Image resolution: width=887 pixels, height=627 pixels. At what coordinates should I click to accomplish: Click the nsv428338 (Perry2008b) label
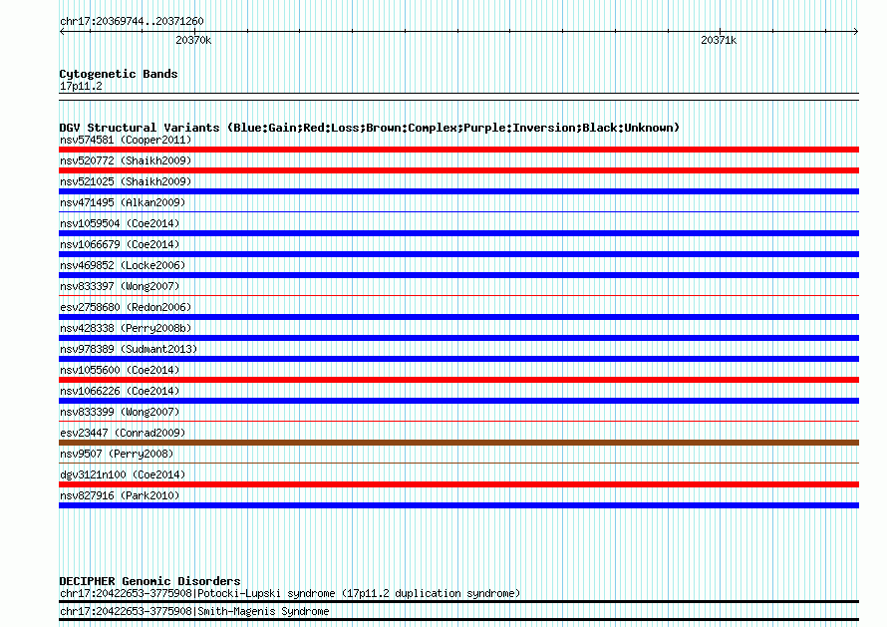(x=126, y=328)
